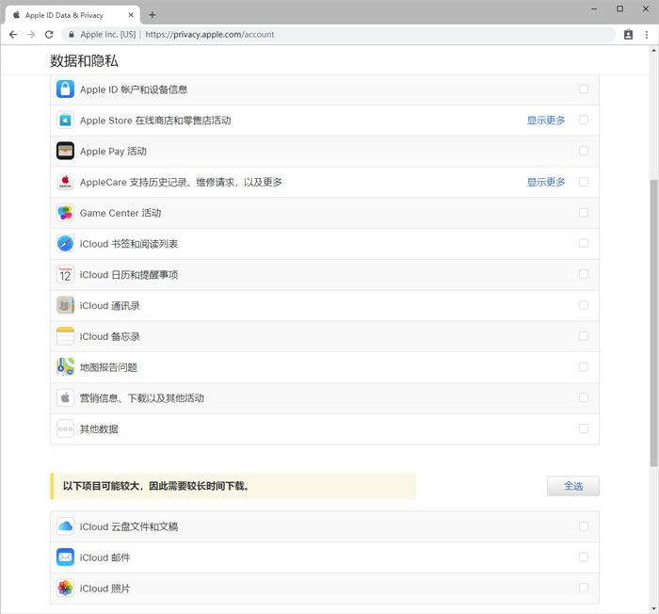
Task: Expand 显示更多 for Apple Store row
Action: 546,121
